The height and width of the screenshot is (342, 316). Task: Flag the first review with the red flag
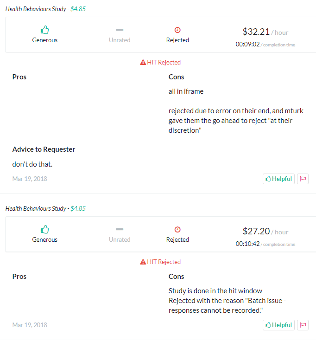[303, 179]
